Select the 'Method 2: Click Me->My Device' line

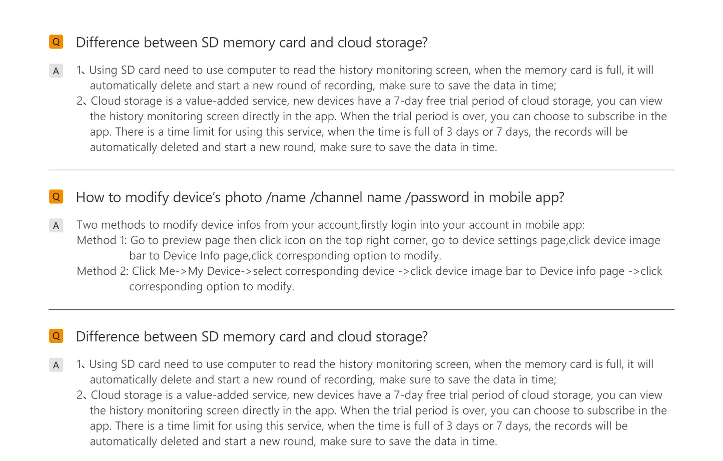(369, 271)
